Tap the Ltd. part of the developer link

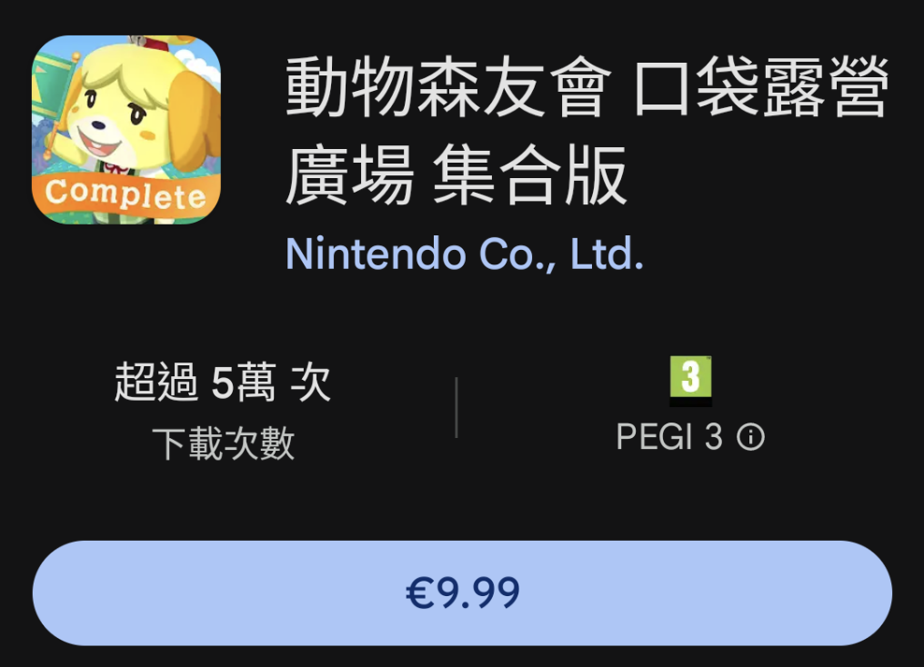[x=607, y=254]
